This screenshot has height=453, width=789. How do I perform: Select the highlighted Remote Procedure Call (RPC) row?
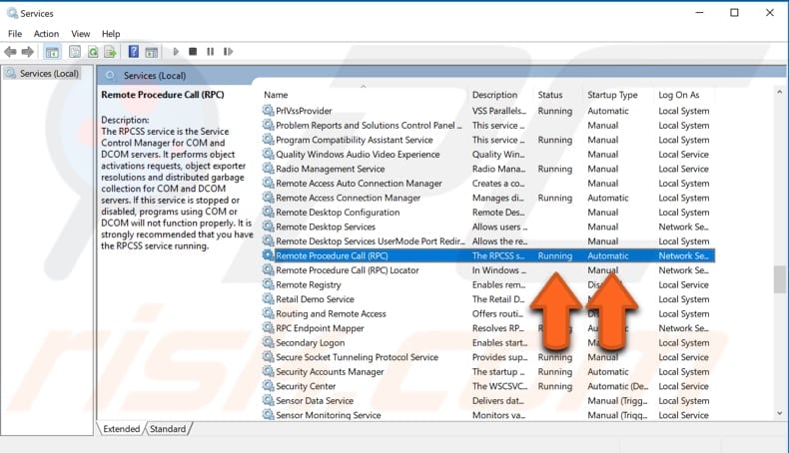(488, 255)
